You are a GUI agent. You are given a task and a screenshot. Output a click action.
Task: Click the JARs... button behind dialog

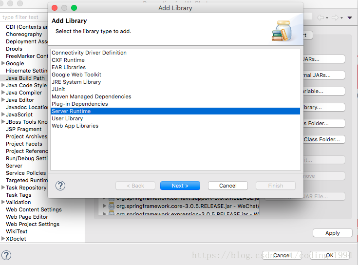coord(324,59)
